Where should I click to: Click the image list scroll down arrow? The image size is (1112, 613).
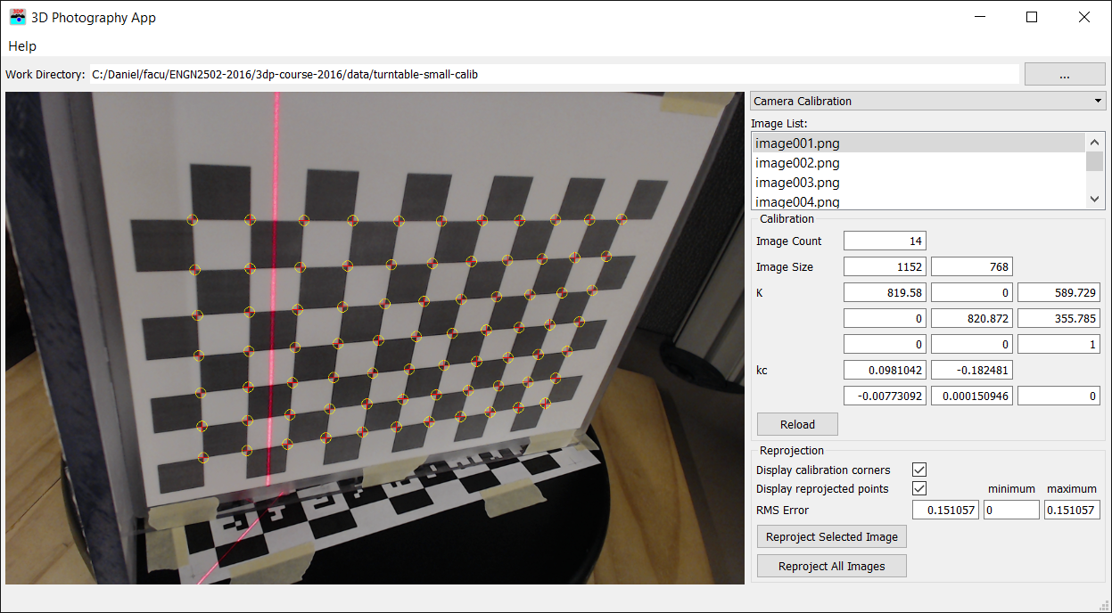tap(1094, 200)
